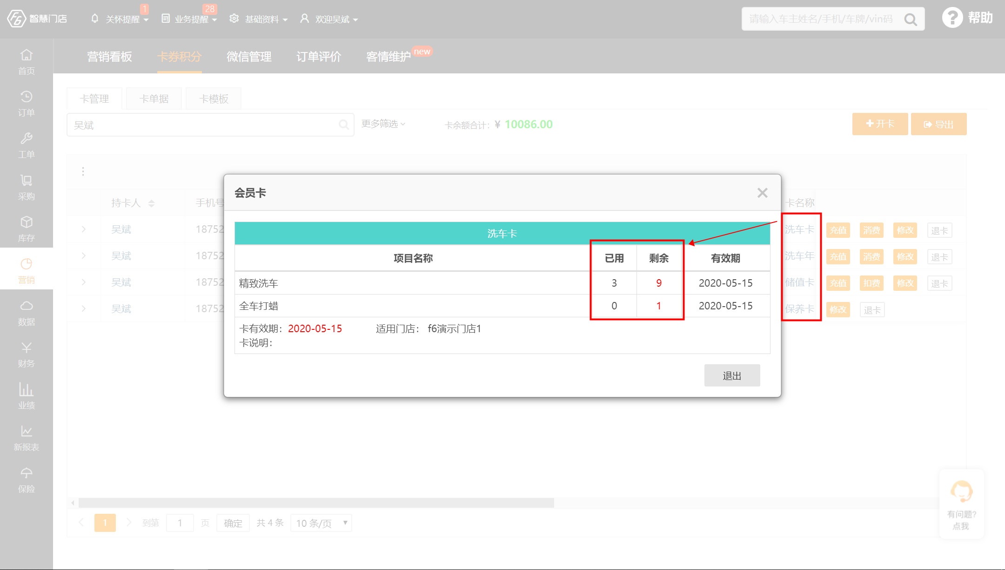Image resolution: width=1005 pixels, height=570 pixels.
Task: Click the 确定 pagination confirm button
Action: point(233,523)
